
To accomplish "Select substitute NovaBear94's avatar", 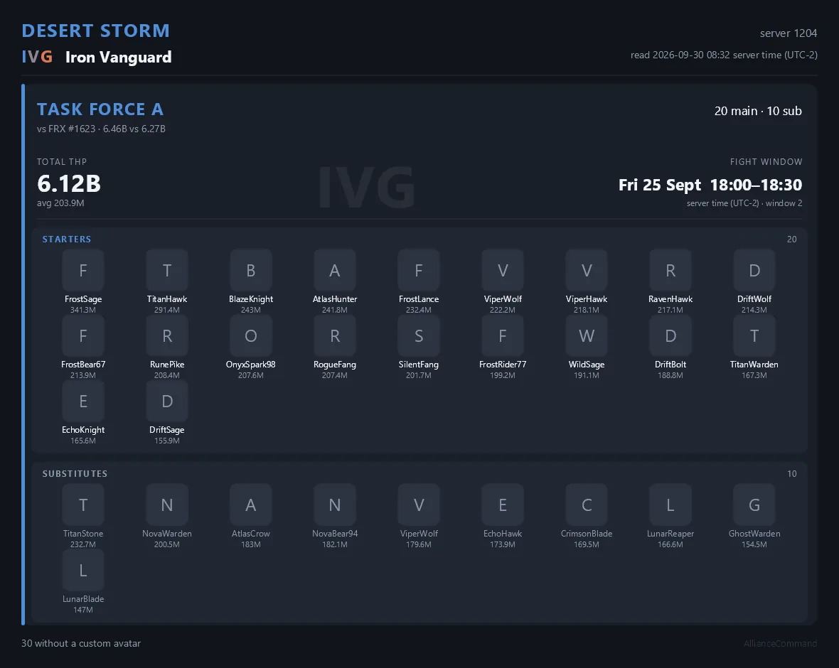I will pos(335,505).
